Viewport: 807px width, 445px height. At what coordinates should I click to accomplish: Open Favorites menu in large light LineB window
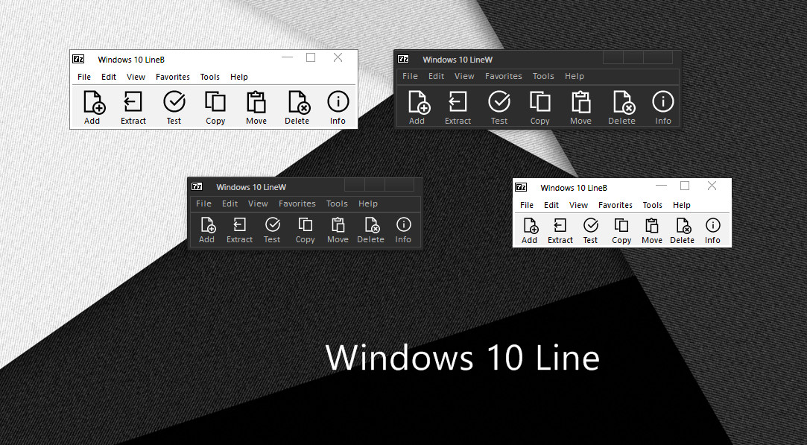(173, 77)
